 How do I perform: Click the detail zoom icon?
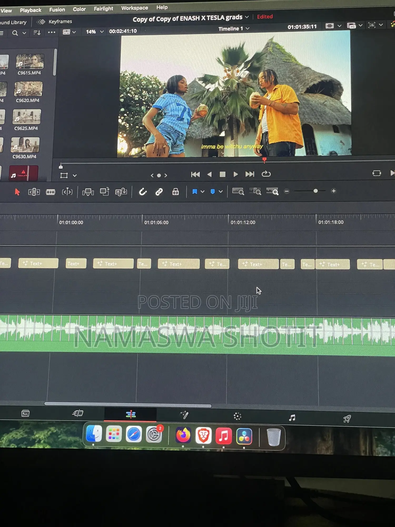255,191
